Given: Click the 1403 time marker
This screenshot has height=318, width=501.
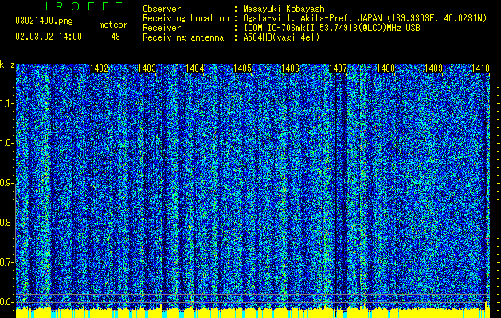Looking at the screenshot, I should pos(147,68).
